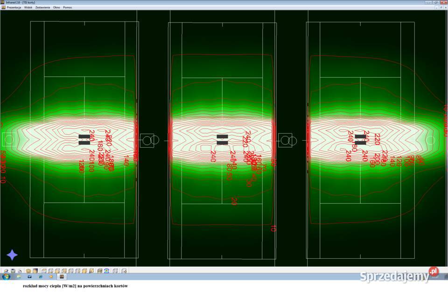Click the Windows Start button
This screenshot has width=448, height=292.
[x=6, y=277]
